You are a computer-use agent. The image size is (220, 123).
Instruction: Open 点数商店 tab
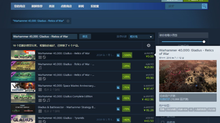(66, 6)
